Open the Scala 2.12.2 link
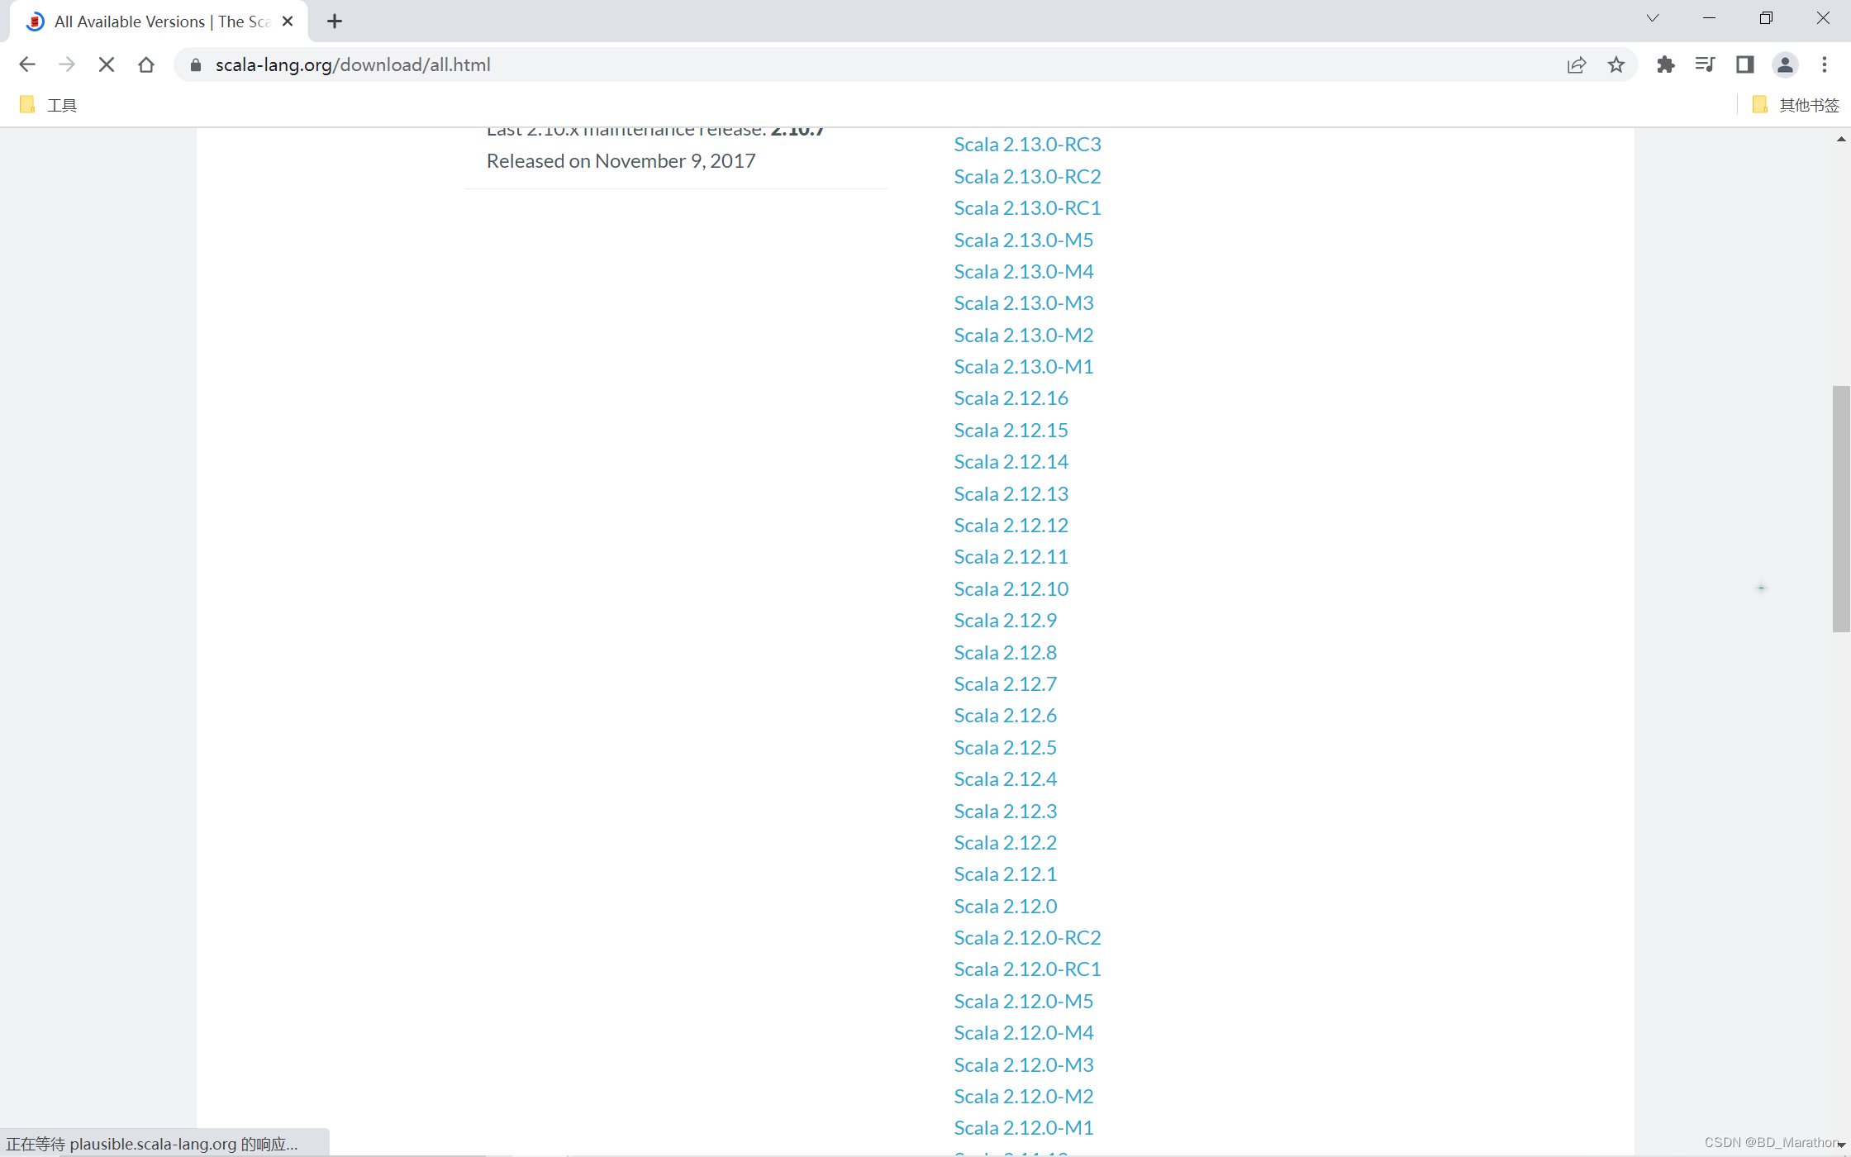Image resolution: width=1851 pixels, height=1157 pixels. point(1005,842)
